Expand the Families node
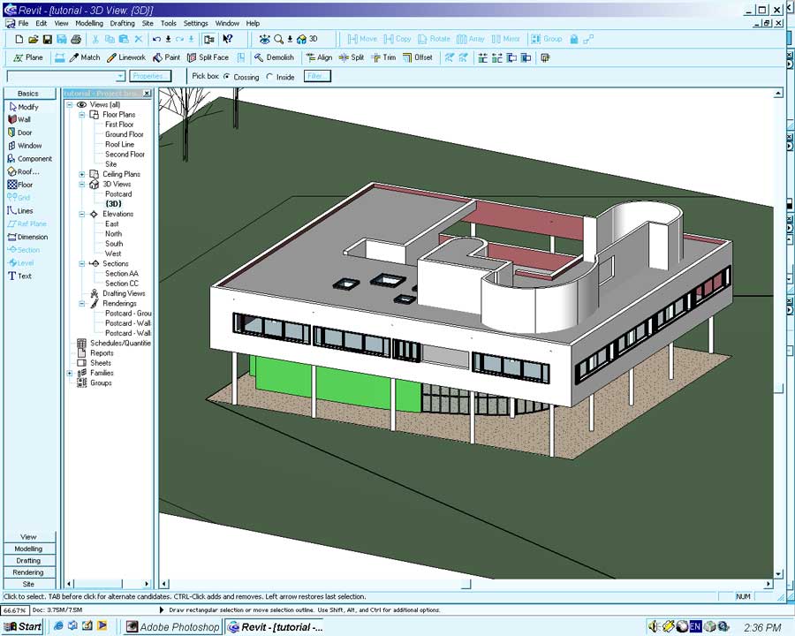 [70, 373]
